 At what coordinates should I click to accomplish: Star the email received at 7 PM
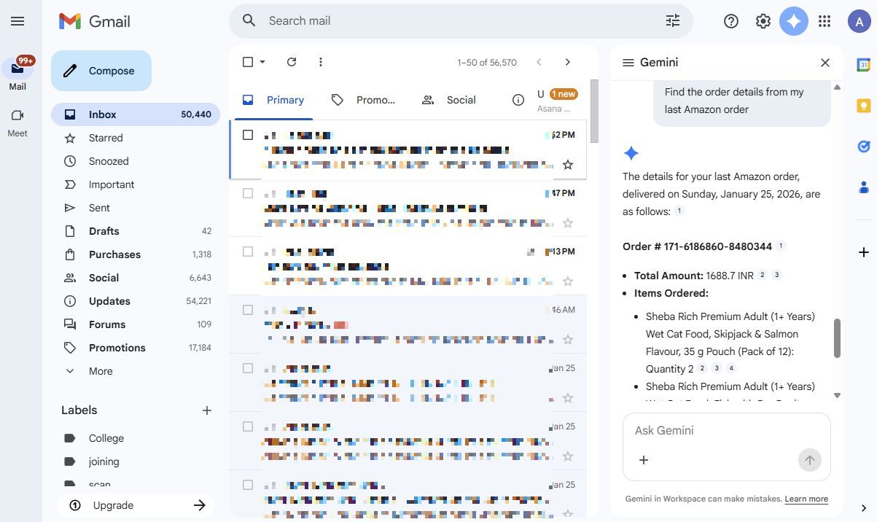568,223
